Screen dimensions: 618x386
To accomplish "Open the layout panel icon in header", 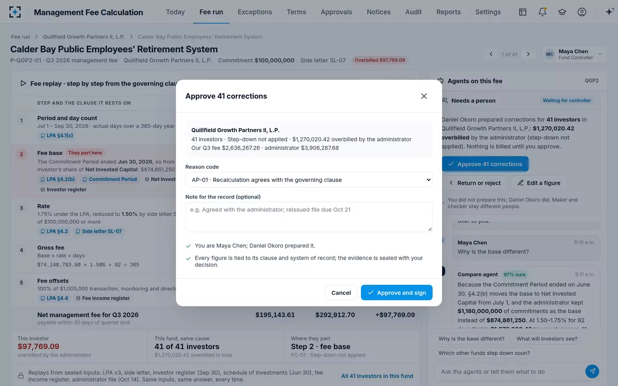I will 523,12.
